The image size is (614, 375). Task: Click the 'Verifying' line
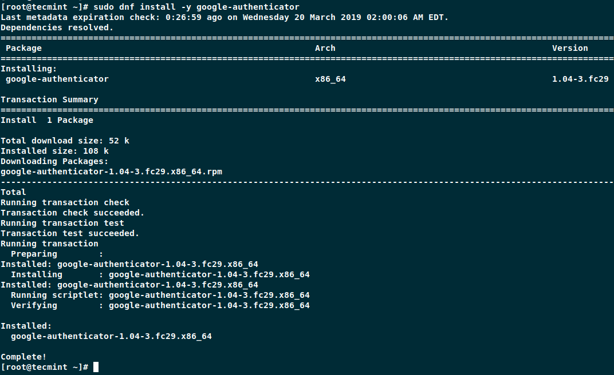click(x=160, y=305)
